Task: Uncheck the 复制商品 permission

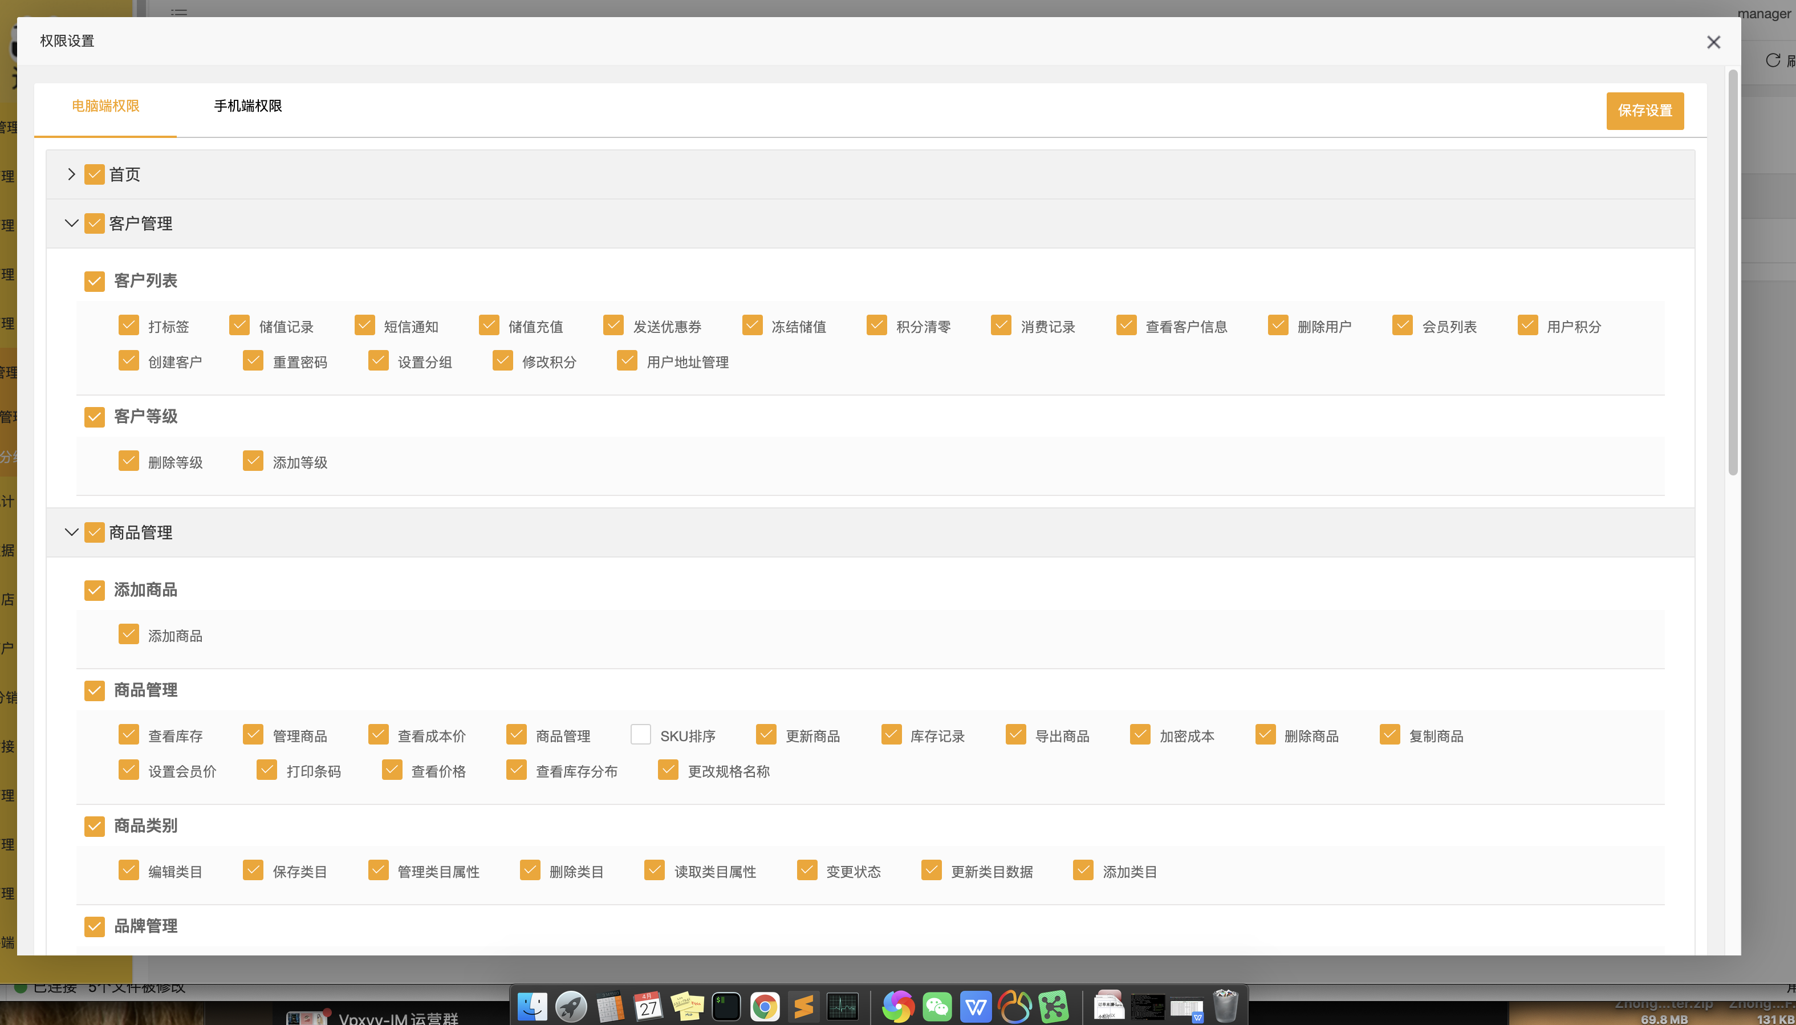Action: tap(1389, 734)
